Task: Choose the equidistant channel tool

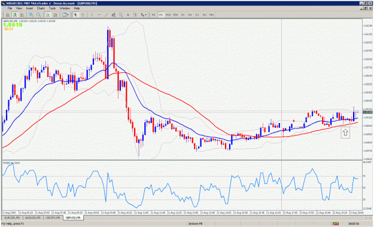Action: click(114, 15)
